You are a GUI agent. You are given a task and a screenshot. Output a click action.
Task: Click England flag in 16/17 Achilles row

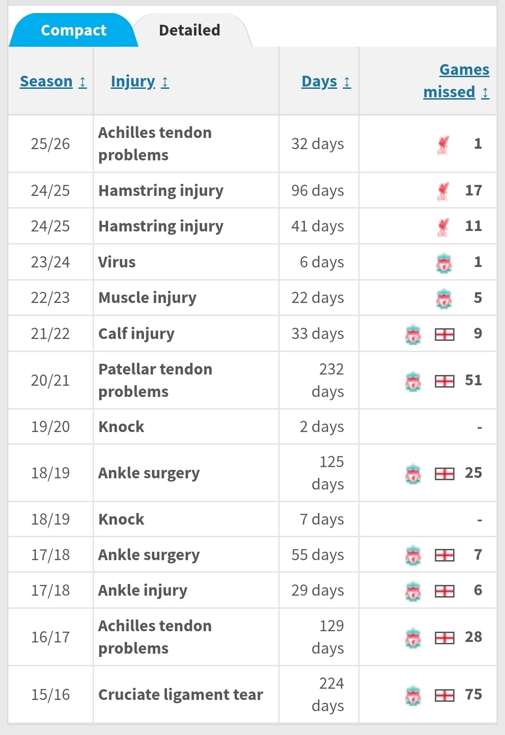click(x=445, y=638)
